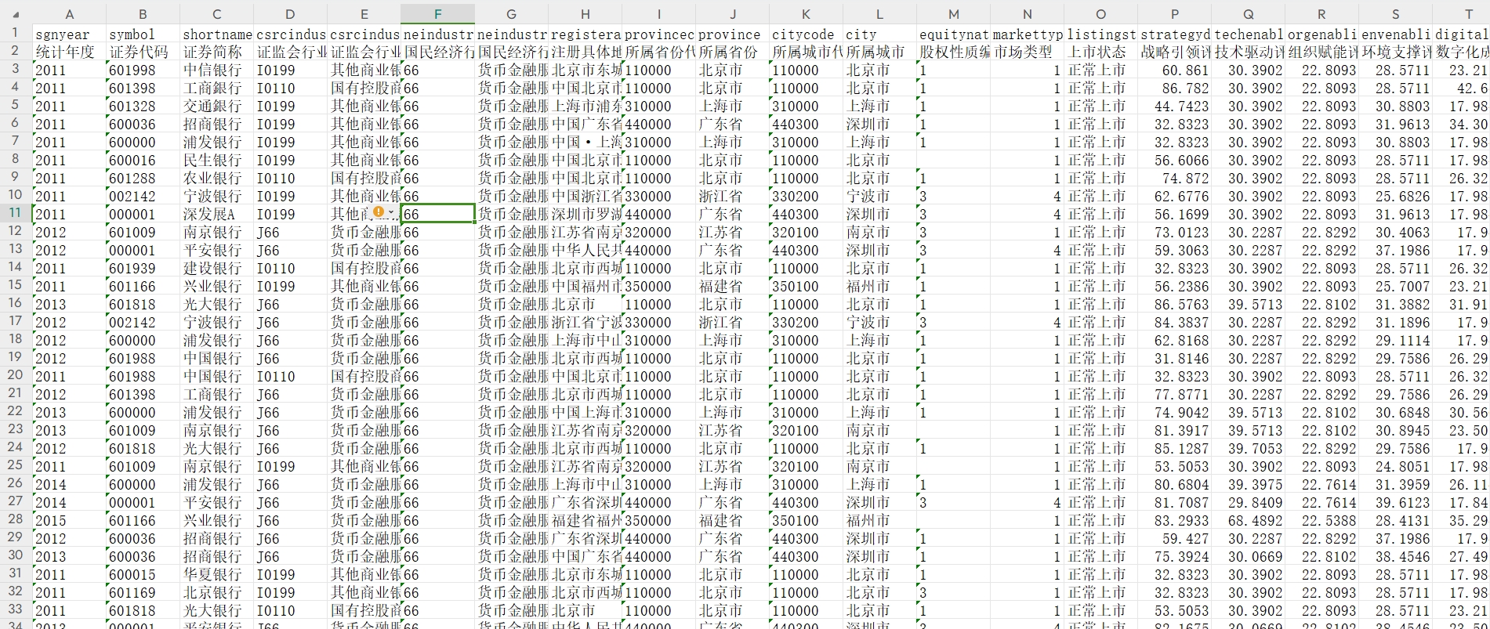Select the cell with code 601288

tap(143, 178)
